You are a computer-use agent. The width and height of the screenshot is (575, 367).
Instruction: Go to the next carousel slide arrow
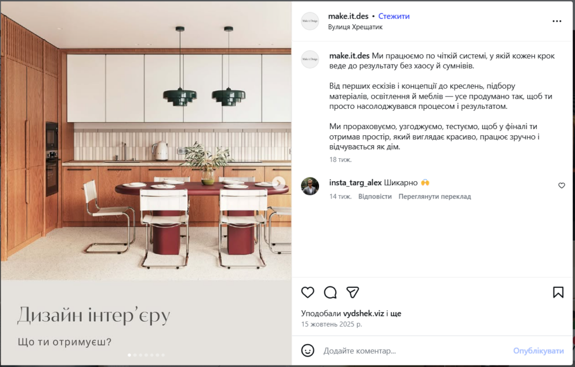(x=279, y=182)
